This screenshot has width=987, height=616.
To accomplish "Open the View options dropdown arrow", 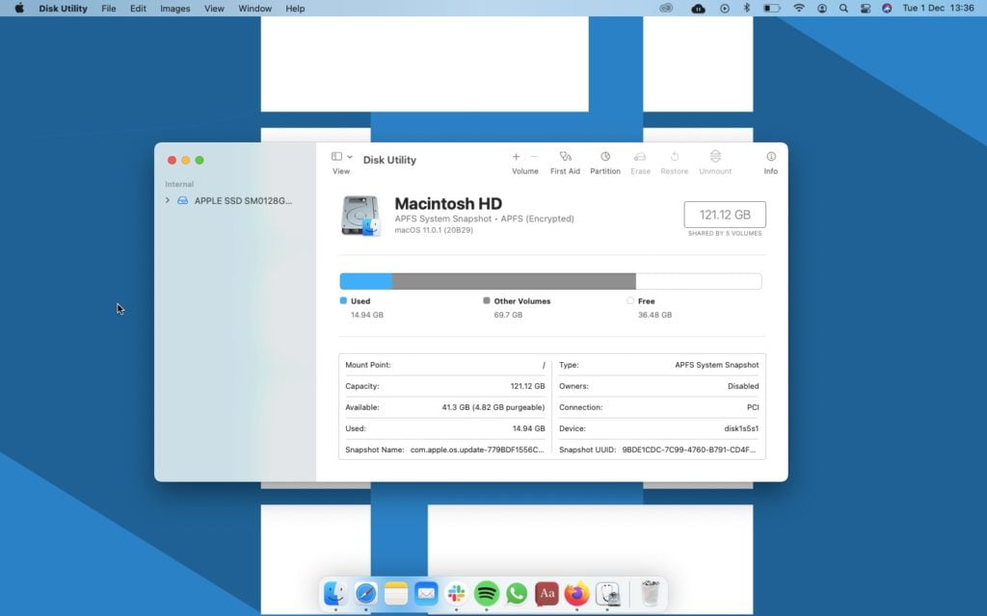I will pos(350,157).
